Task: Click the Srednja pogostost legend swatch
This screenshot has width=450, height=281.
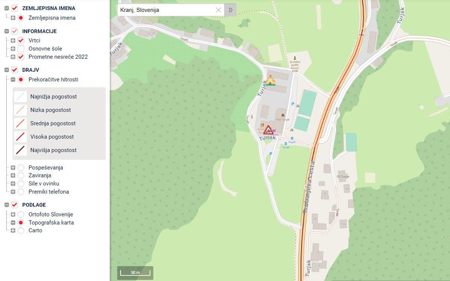Action: [21, 123]
